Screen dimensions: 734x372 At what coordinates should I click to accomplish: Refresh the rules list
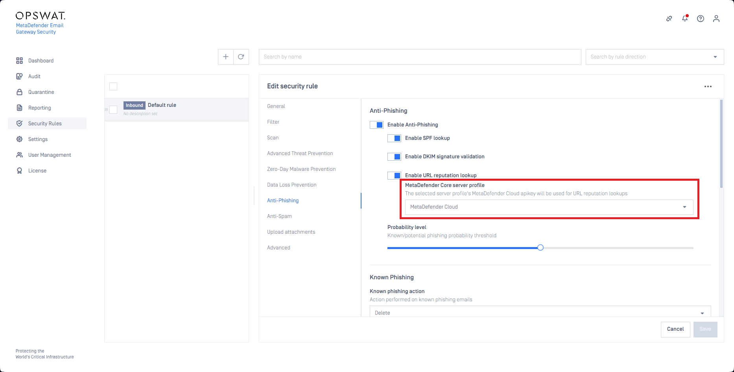pos(241,57)
